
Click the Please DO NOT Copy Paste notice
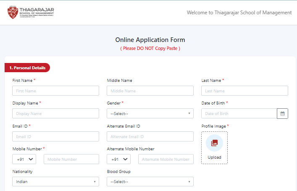pyautogui.click(x=150, y=48)
